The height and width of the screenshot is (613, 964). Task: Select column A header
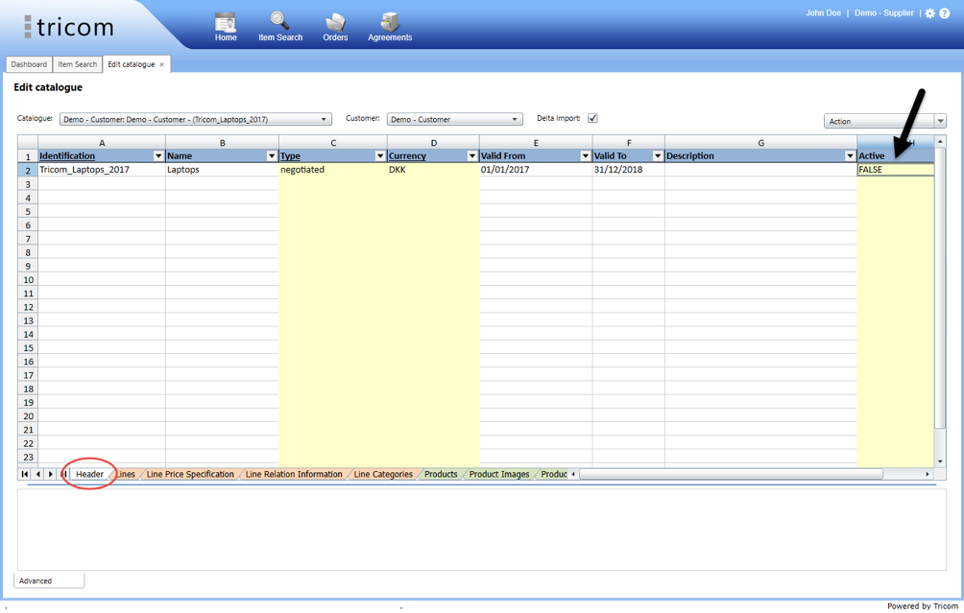(102, 143)
